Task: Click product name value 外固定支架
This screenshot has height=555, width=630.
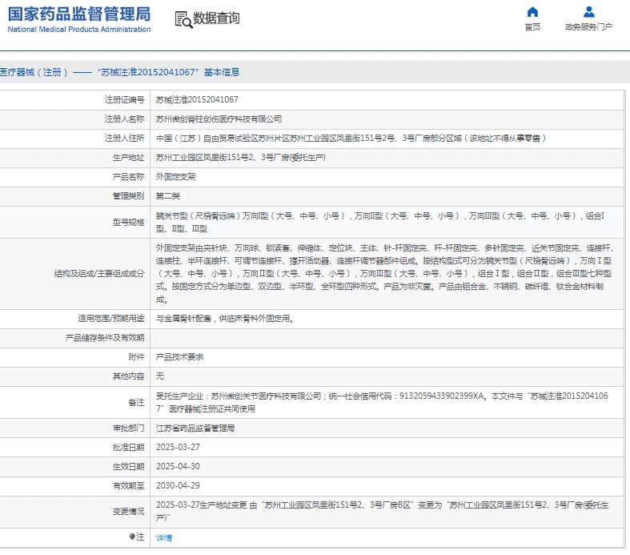Action: coord(175,177)
